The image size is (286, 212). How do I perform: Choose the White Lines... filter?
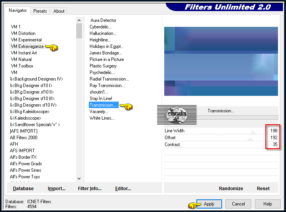(102, 118)
